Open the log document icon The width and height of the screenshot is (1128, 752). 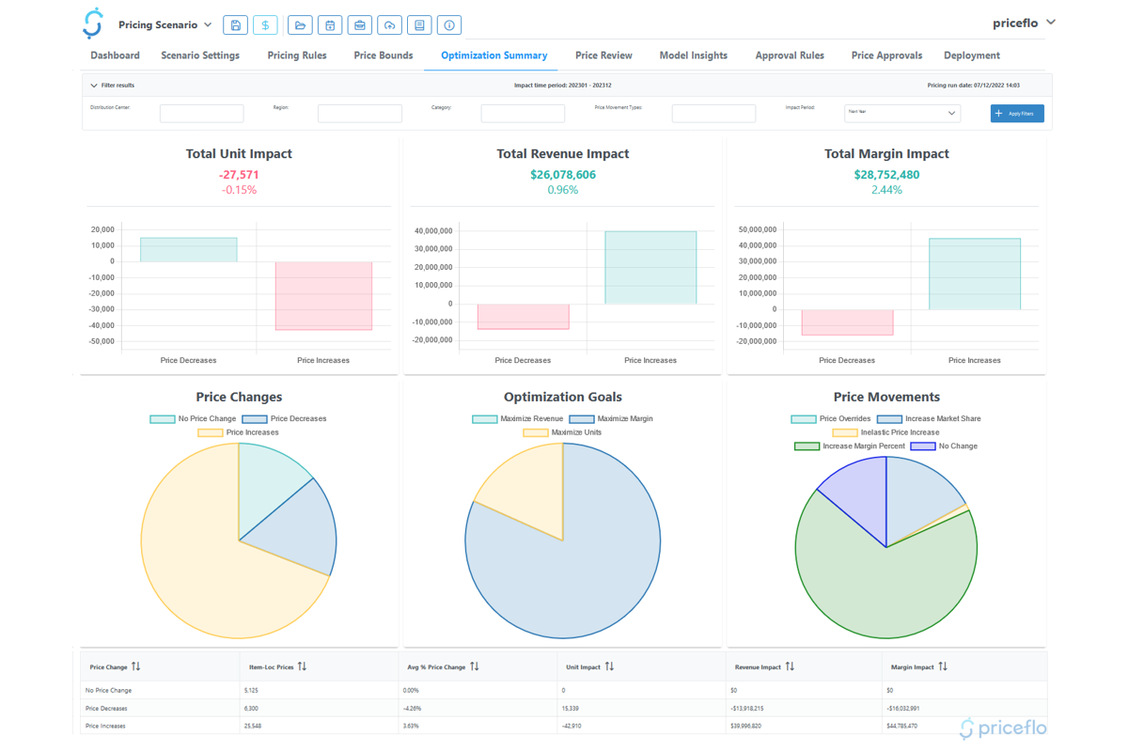pos(419,24)
